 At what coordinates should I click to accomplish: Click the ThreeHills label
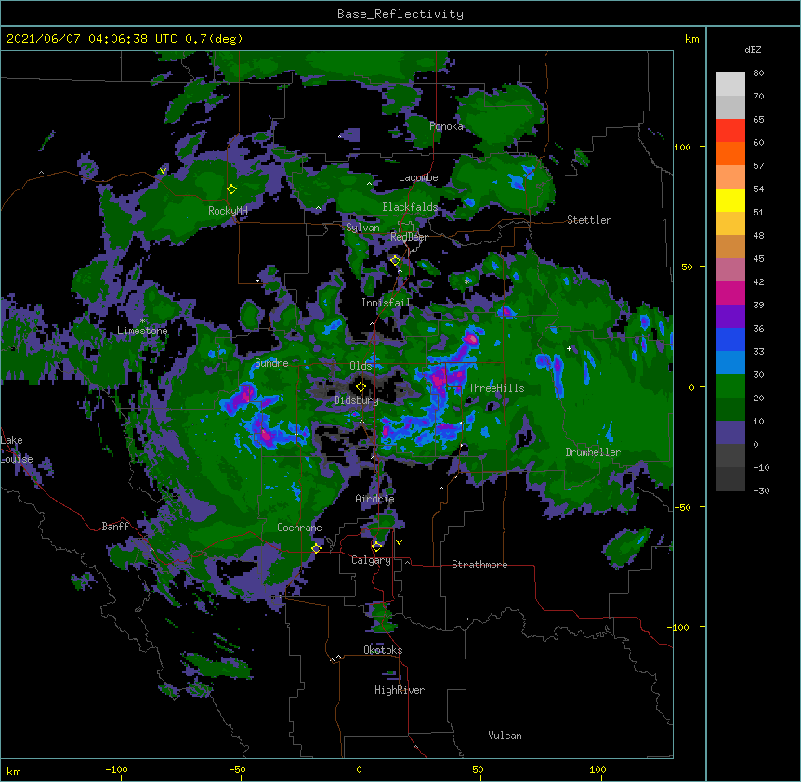pos(496,388)
